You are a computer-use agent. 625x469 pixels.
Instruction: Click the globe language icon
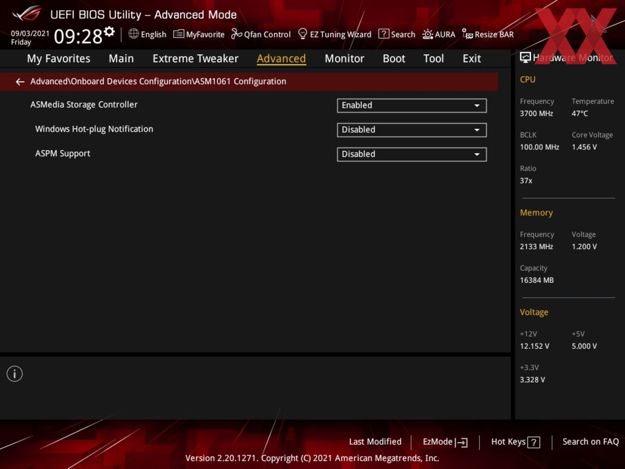point(133,34)
